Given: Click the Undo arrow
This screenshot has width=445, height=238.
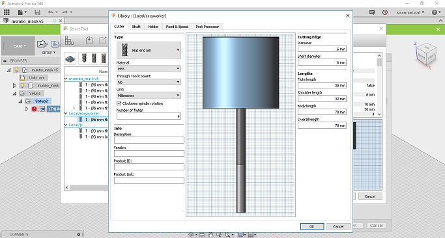Looking at the screenshot, I should (51, 12).
